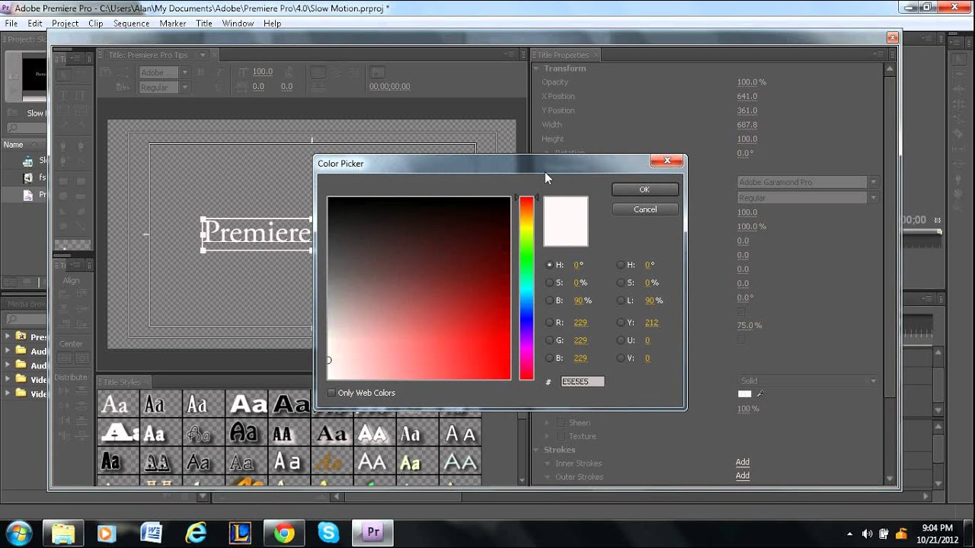Screen dimensions: 975x548
Task: Select the U radio button in YUV
Action: click(x=620, y=340)
